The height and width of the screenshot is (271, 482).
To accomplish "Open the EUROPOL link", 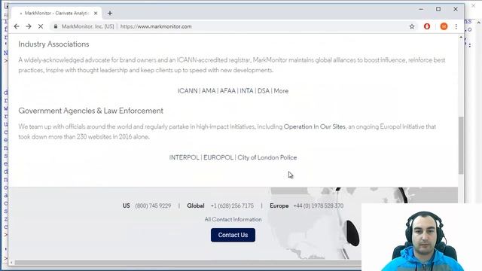I will coord(218,157).
